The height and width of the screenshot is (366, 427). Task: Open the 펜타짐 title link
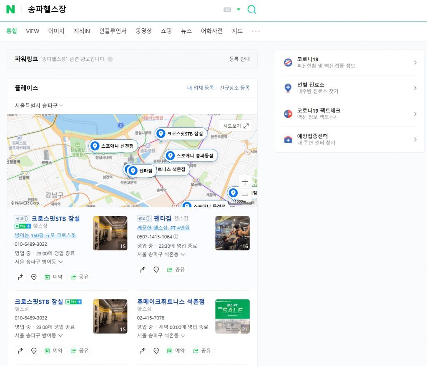click(x=163, y=218)
